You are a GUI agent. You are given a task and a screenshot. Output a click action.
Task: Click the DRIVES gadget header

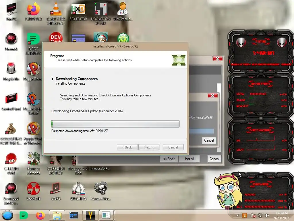[x=261, y=184]
